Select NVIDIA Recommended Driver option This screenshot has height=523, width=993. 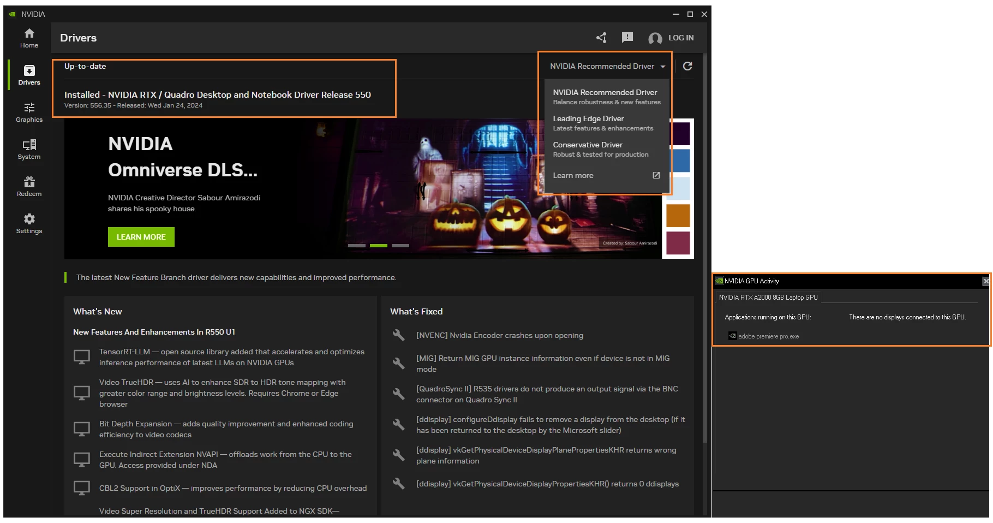point(607,97)
